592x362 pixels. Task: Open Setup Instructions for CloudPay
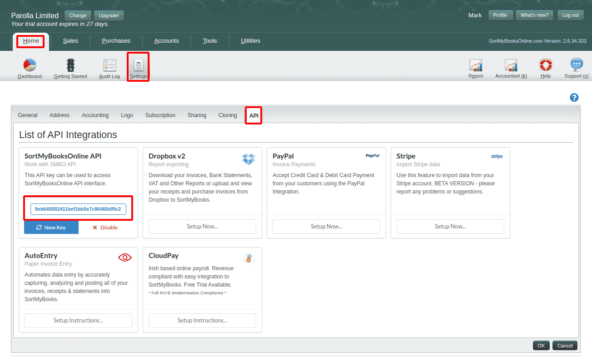(202, 321)
